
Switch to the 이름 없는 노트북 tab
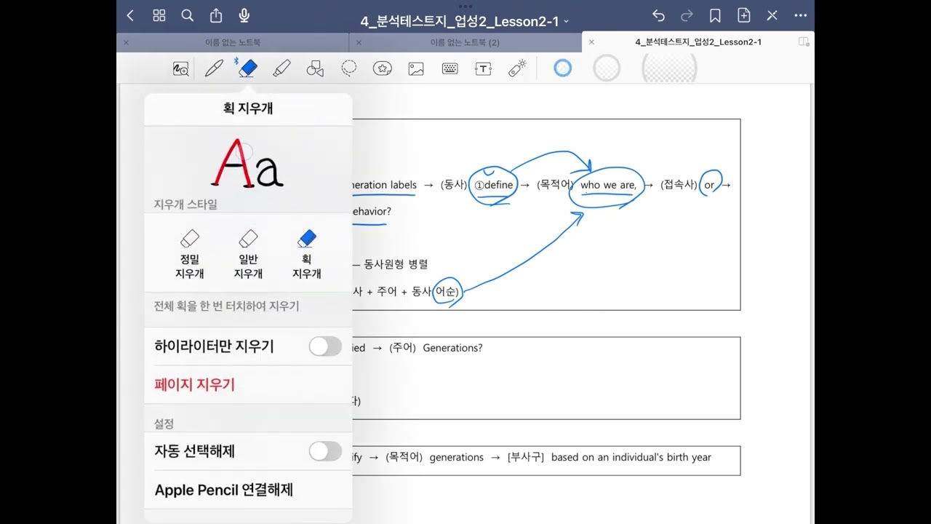[x=233, y=42]
